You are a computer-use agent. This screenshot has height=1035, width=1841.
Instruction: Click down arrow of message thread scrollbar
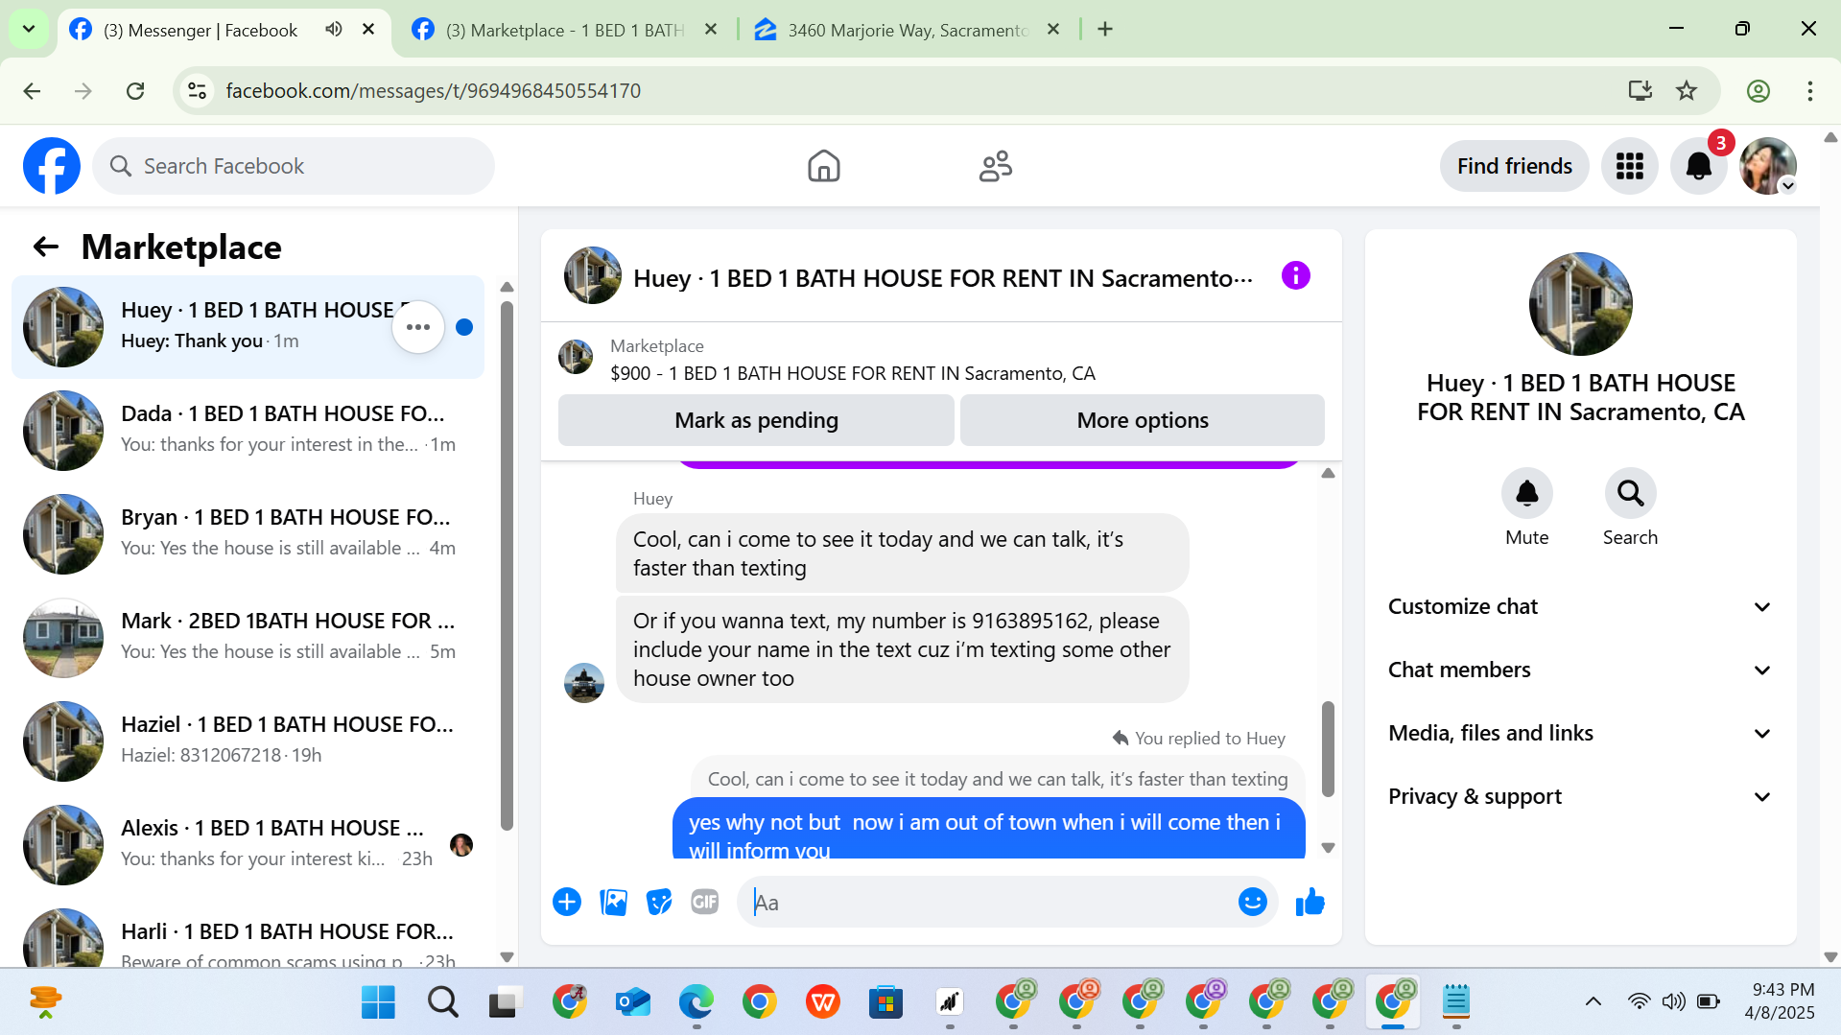[1328, 848]
